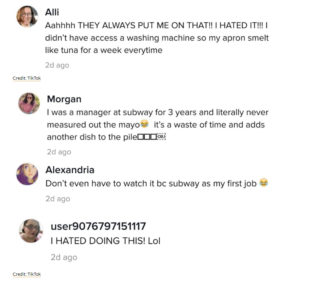
Task: Click the first Credit: TikTok link
Action: coord(26,78)
